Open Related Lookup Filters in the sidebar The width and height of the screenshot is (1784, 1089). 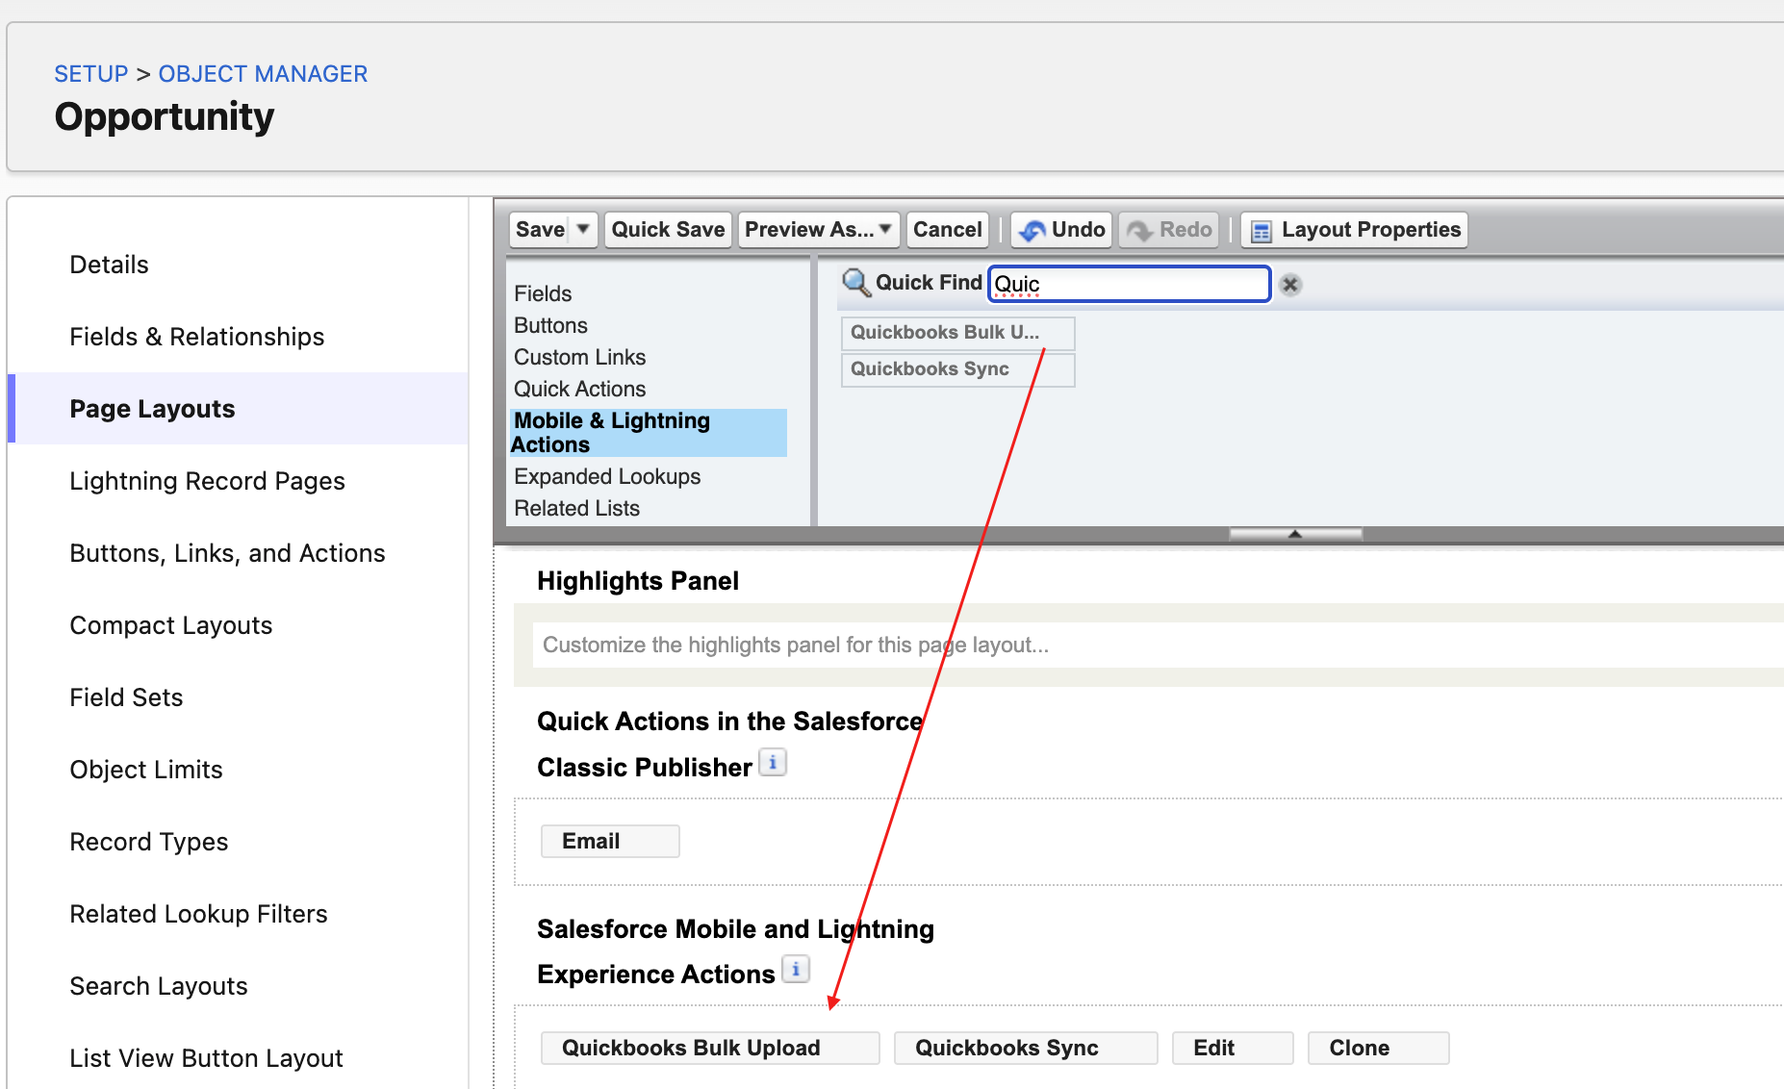tap(198, 914)
